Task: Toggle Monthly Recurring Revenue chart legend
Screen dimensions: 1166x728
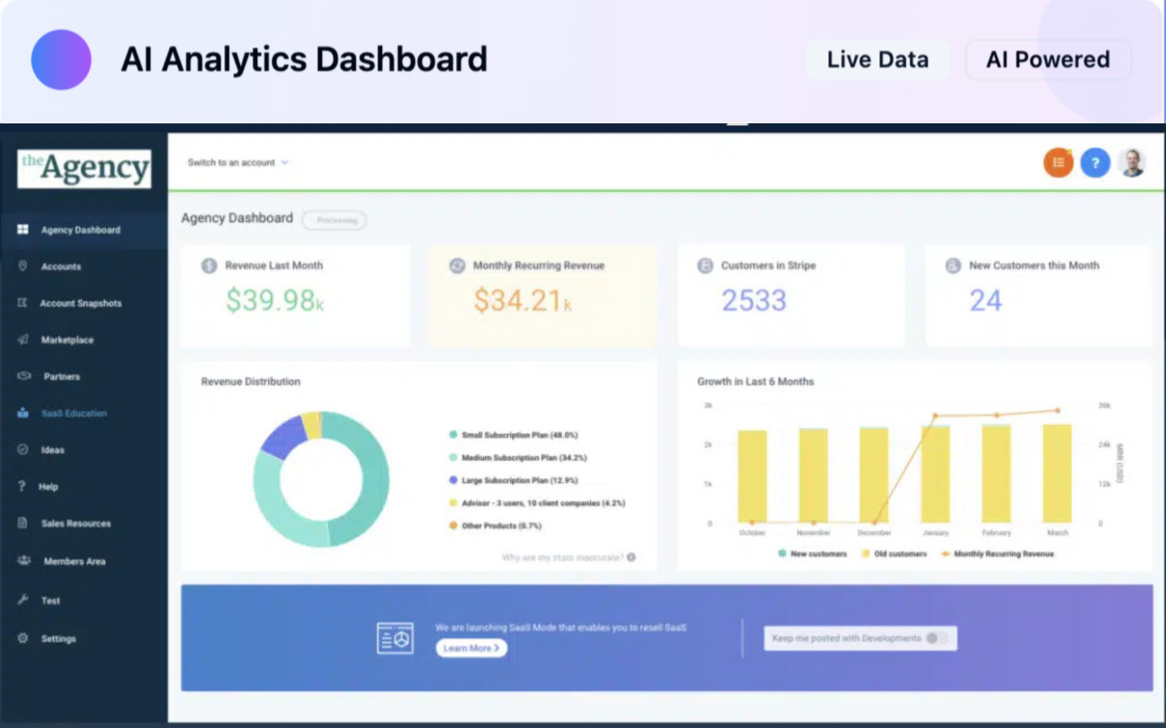Action: (997, 554)
